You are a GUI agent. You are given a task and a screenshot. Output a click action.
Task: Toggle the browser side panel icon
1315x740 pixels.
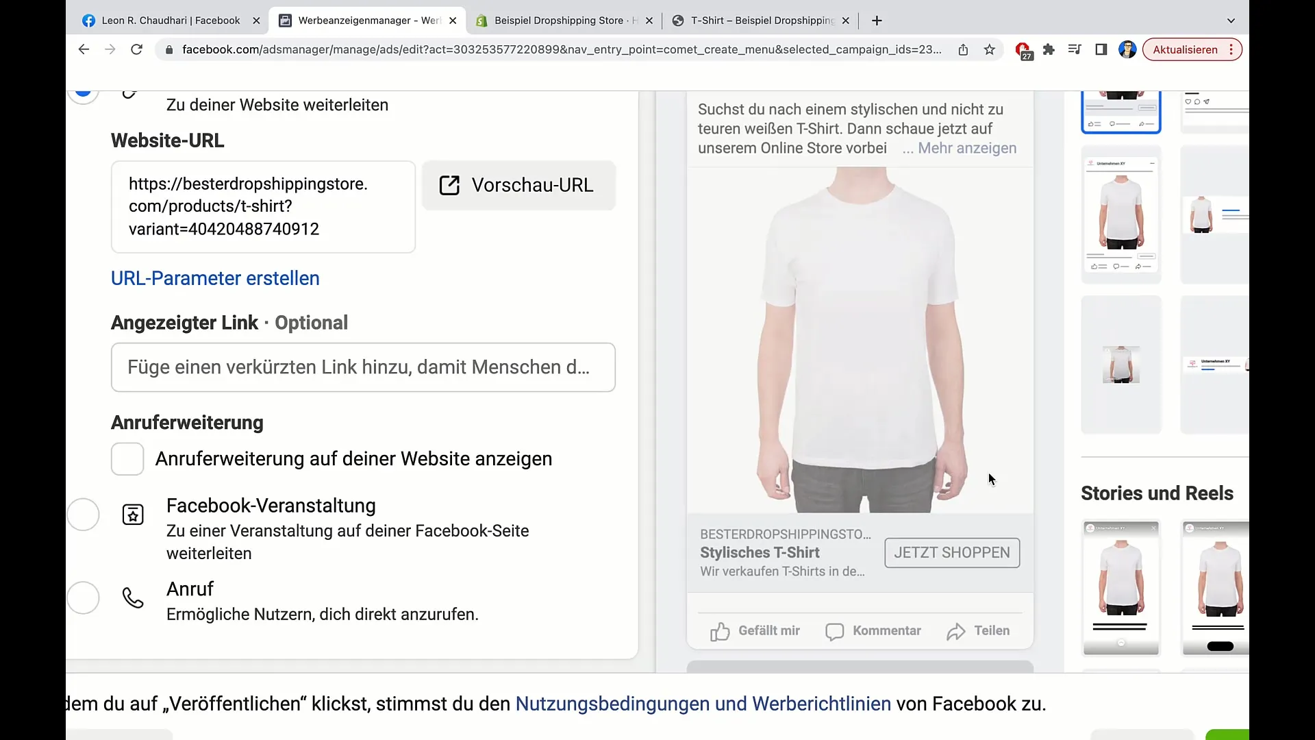point(1101,49)
